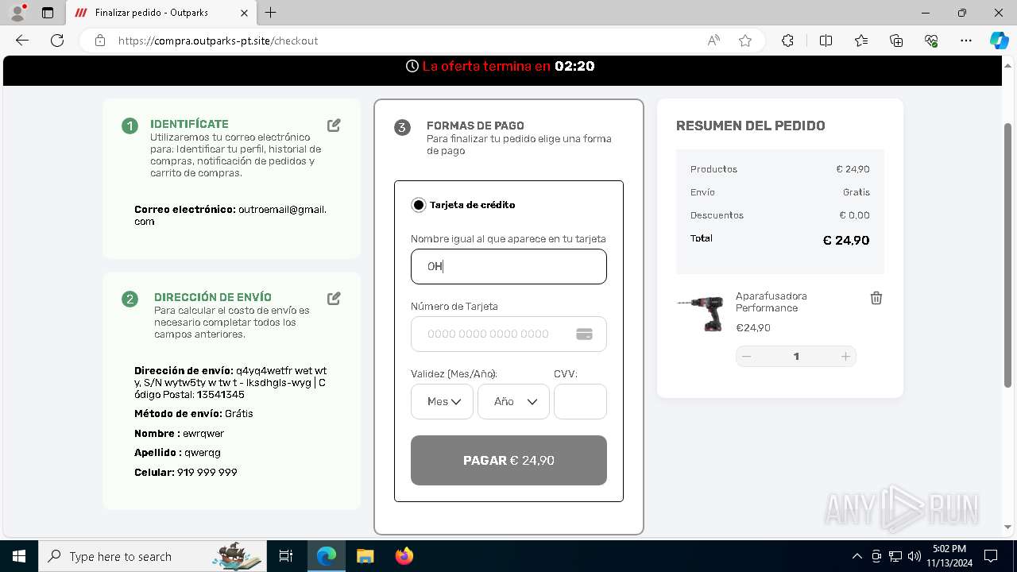Open Microsoft Edge from the taskbar

click(327, 556)
